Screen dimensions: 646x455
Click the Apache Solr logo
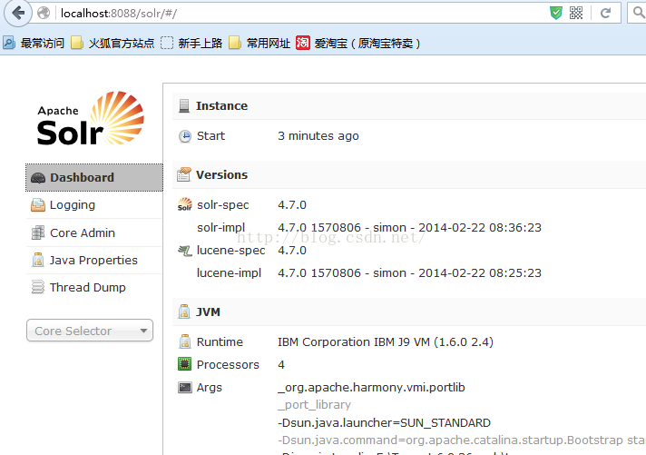[x=91, y=118]
